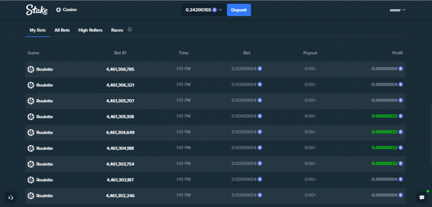Click the Casino link in header
This screenshot has width=432, height=207.
70,10
